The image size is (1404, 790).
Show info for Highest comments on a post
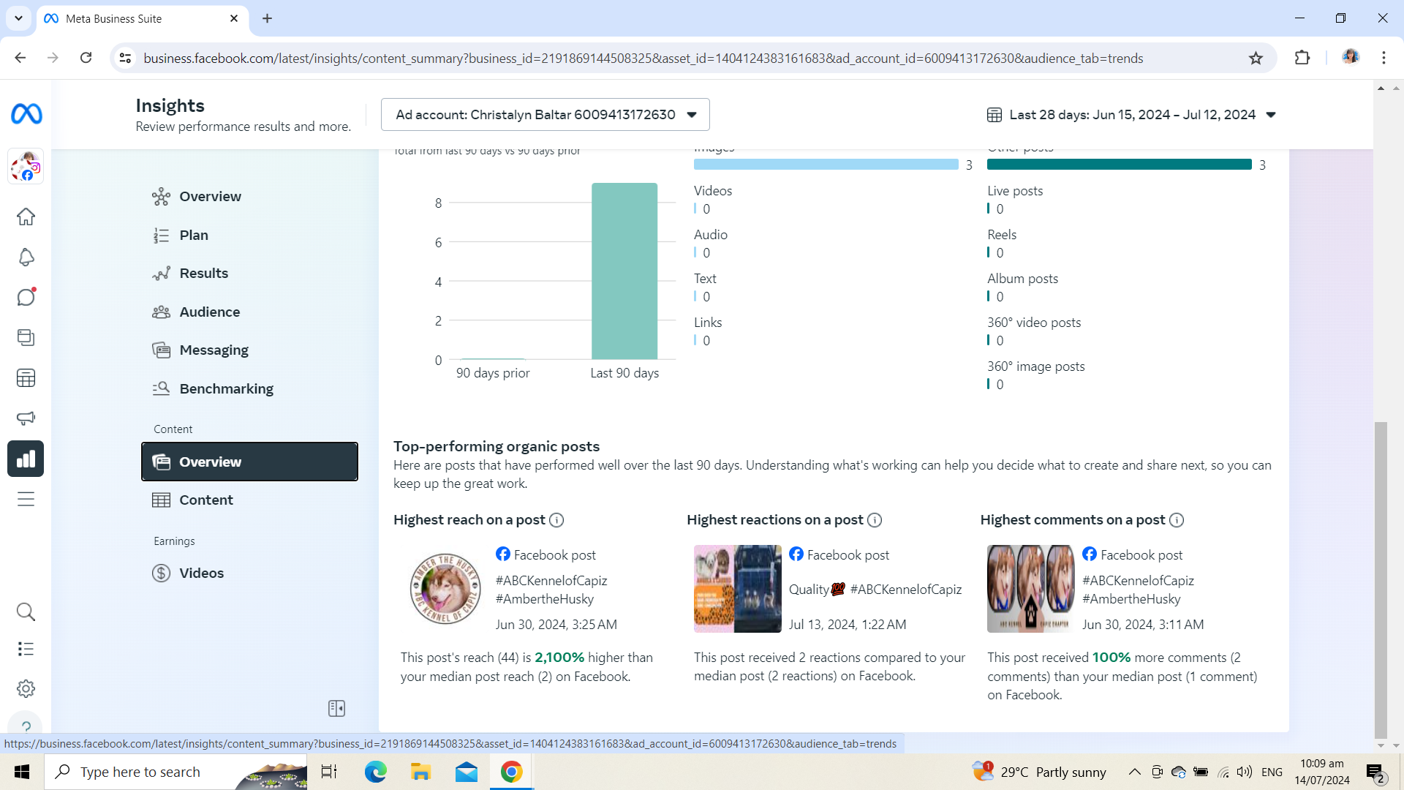(x=1177, y=520)
